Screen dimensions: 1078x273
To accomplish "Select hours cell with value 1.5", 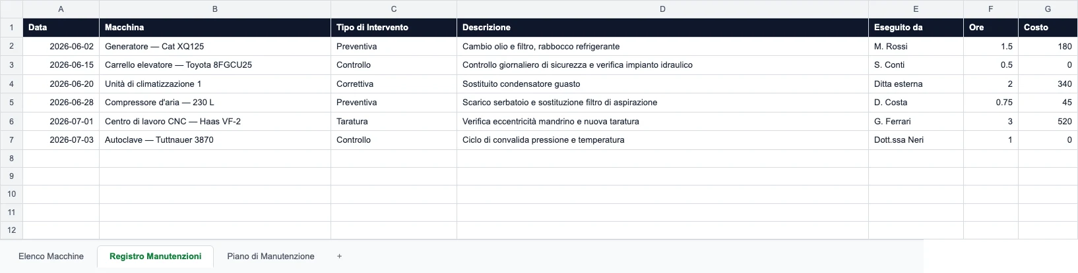I will [x=991, y=47].
